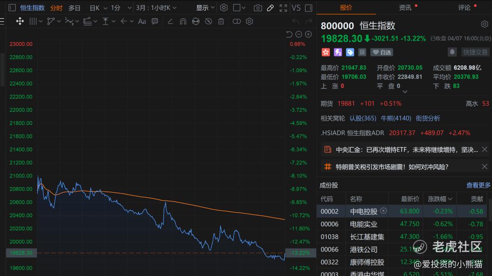
Task: Redo the drawing action
Action: (x=309, y=21)
